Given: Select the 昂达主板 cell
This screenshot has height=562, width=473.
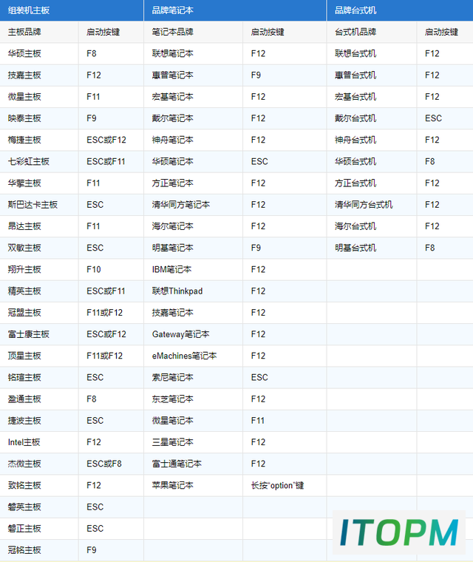Looking at the screenshot, I should (x=39, y=226).
